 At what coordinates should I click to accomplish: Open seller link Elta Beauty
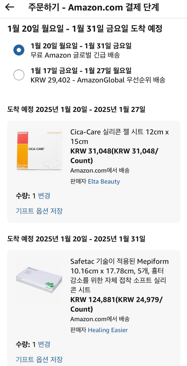click(x=104, y=182)
